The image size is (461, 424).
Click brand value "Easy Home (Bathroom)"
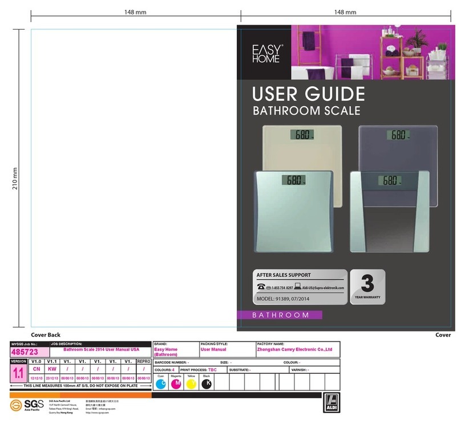[x=166, y=352]
